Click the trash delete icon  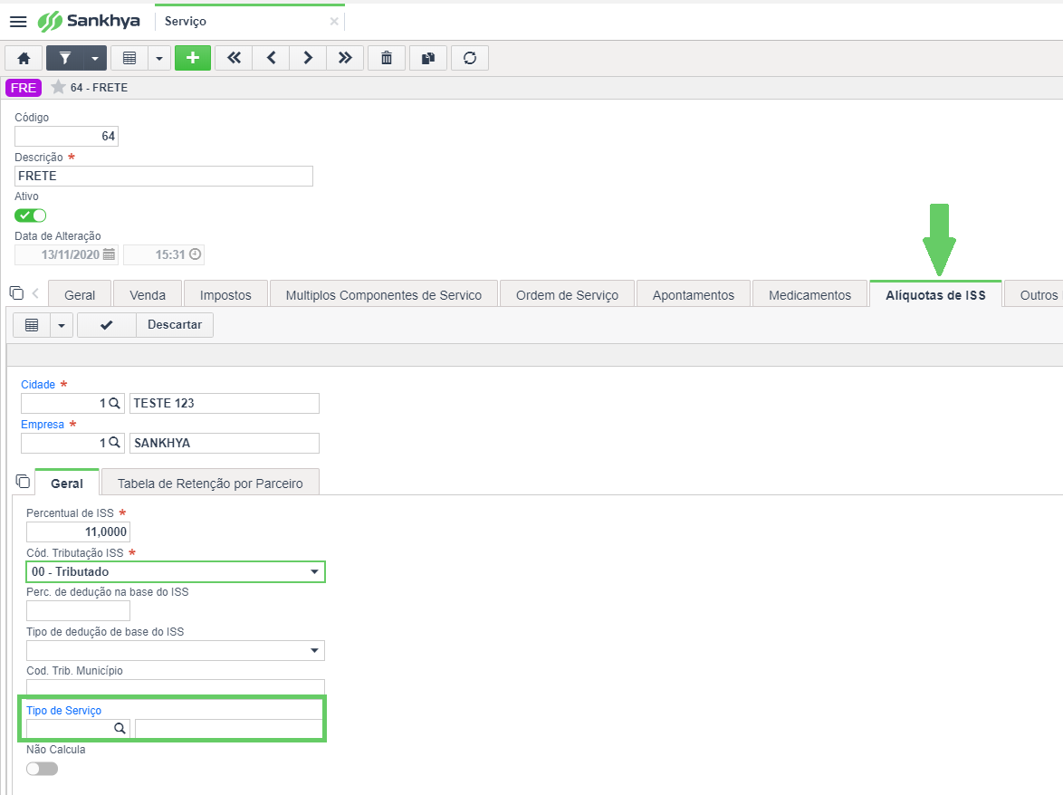coord(387,58)
